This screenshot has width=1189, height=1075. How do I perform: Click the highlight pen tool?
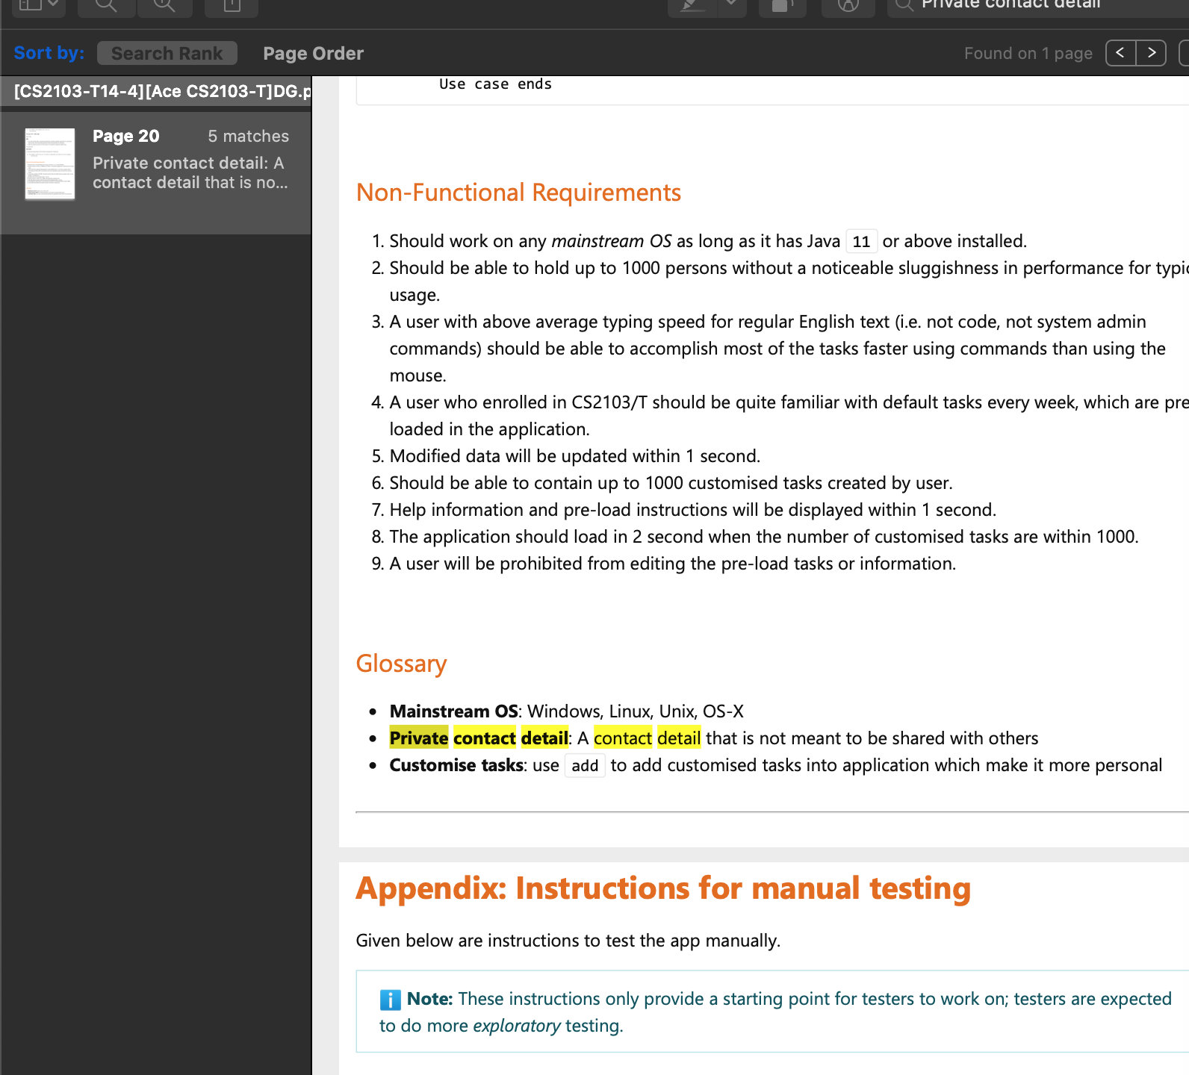point(692,6)
